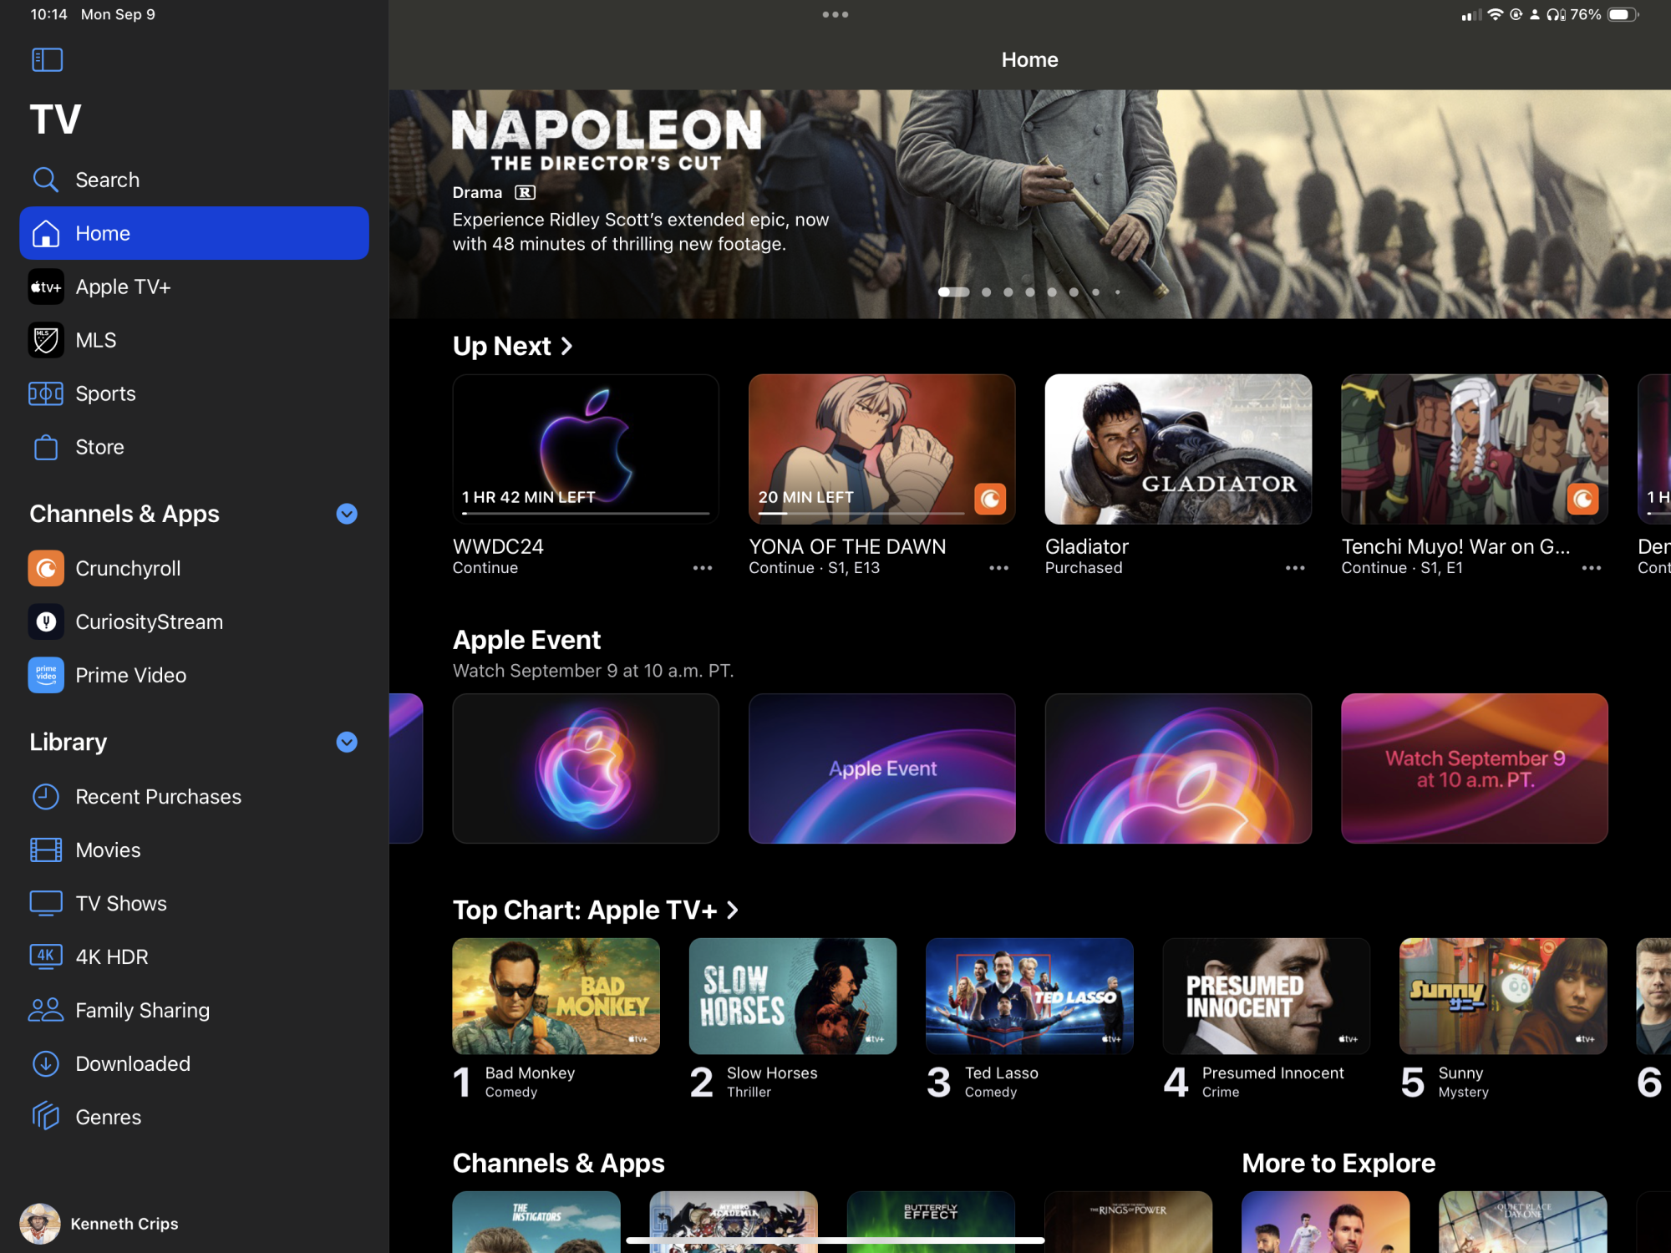Select Downloaded in the Library
This screenshot has width=1671, height=1253.
(194, 1063)
